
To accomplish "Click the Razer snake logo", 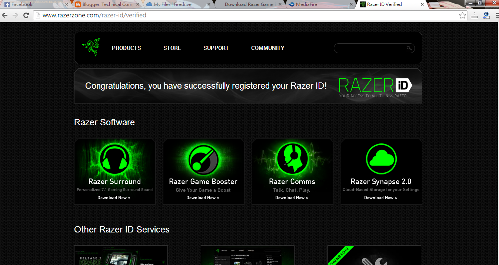I will 91,47.
